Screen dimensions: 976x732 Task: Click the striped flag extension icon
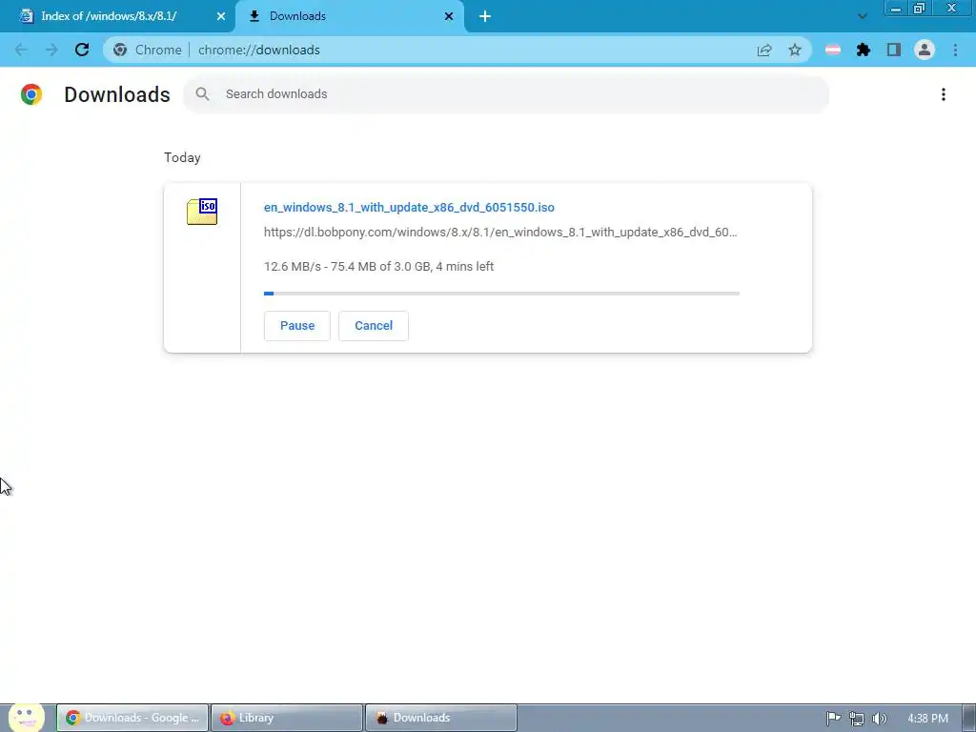point(833,50)
